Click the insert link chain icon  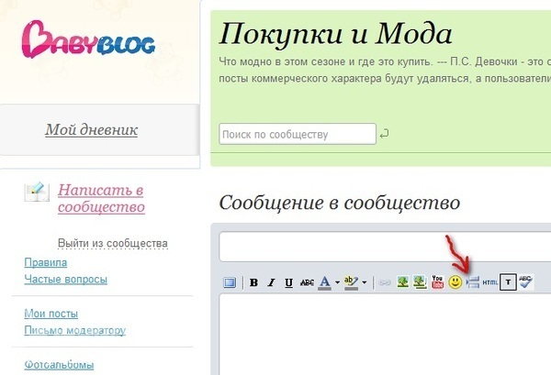386,282
